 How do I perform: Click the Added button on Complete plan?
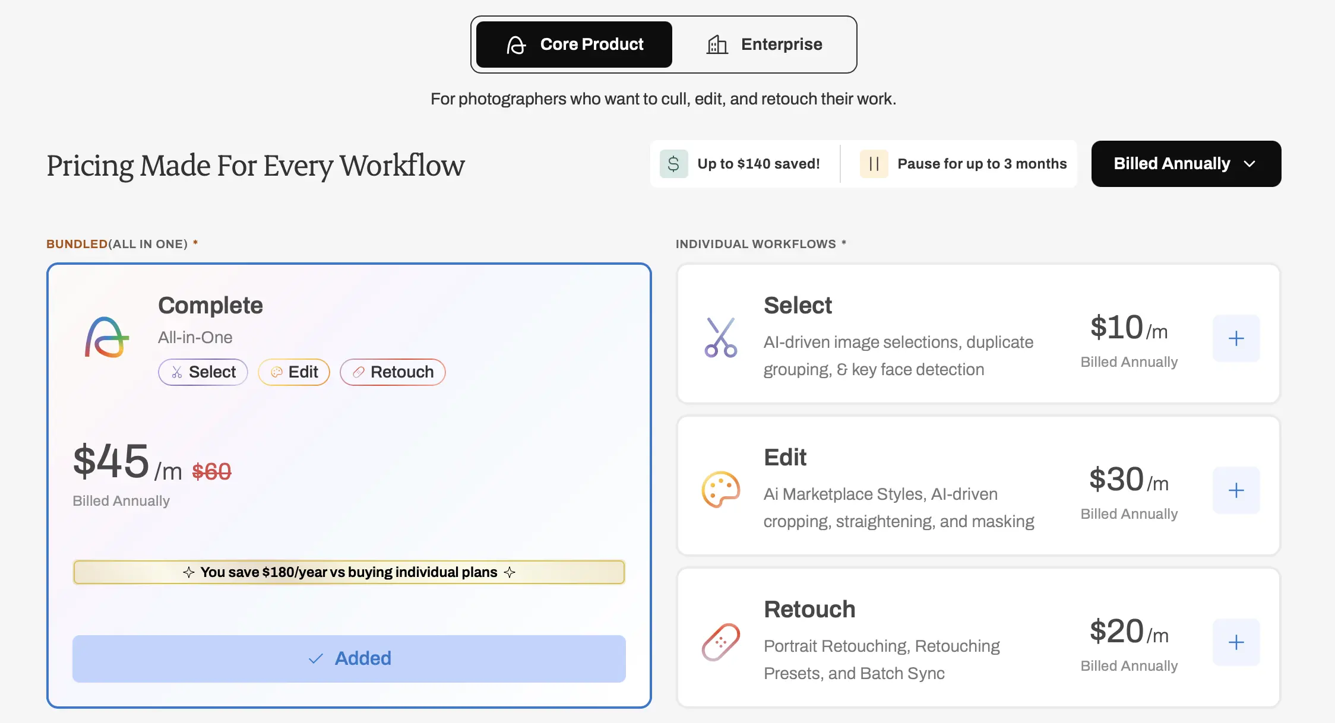(x=349, y=659)
